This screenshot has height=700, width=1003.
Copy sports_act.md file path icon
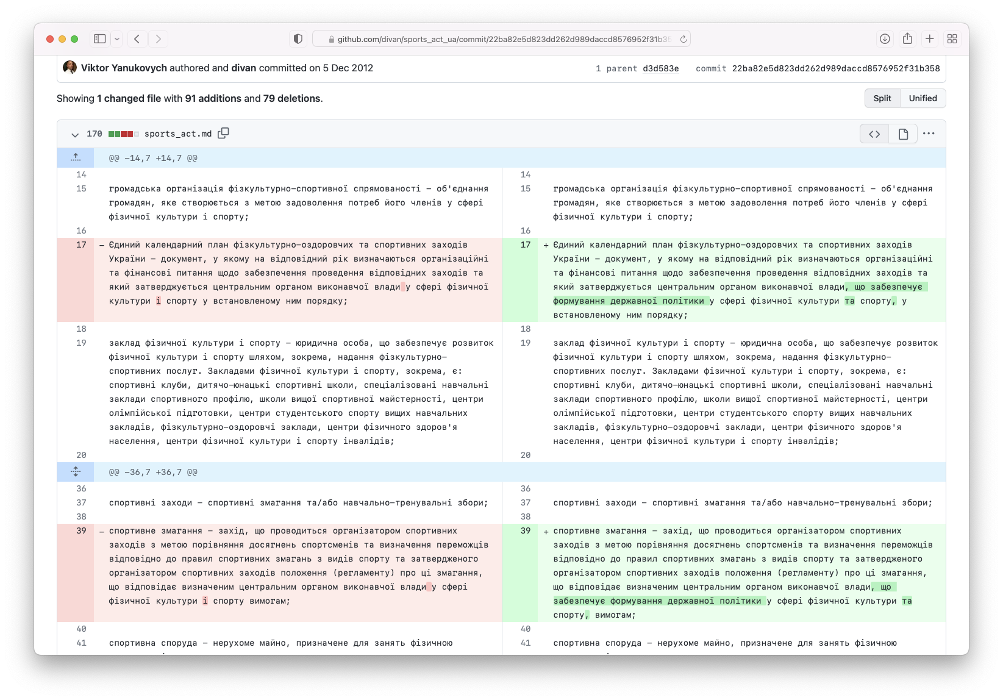(x=224, y=133)
